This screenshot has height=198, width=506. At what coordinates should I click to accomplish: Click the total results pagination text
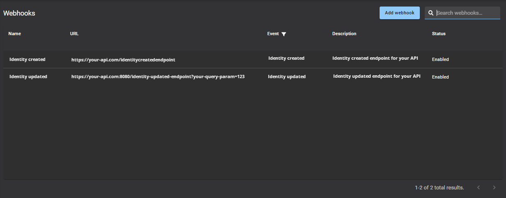(x=439, y=188)
